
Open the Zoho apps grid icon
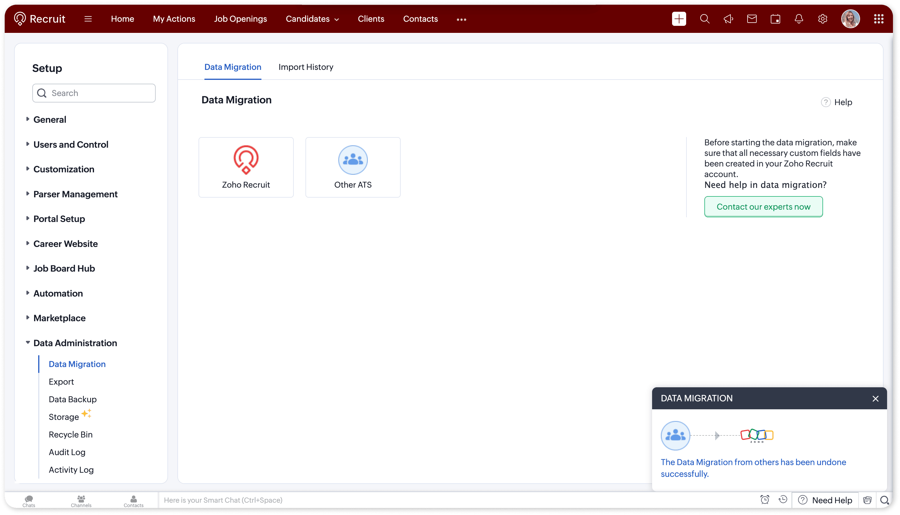click(879, 19)
